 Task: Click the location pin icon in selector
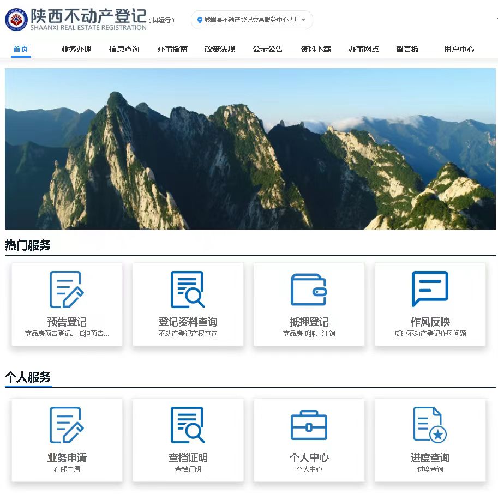point(200,20)
